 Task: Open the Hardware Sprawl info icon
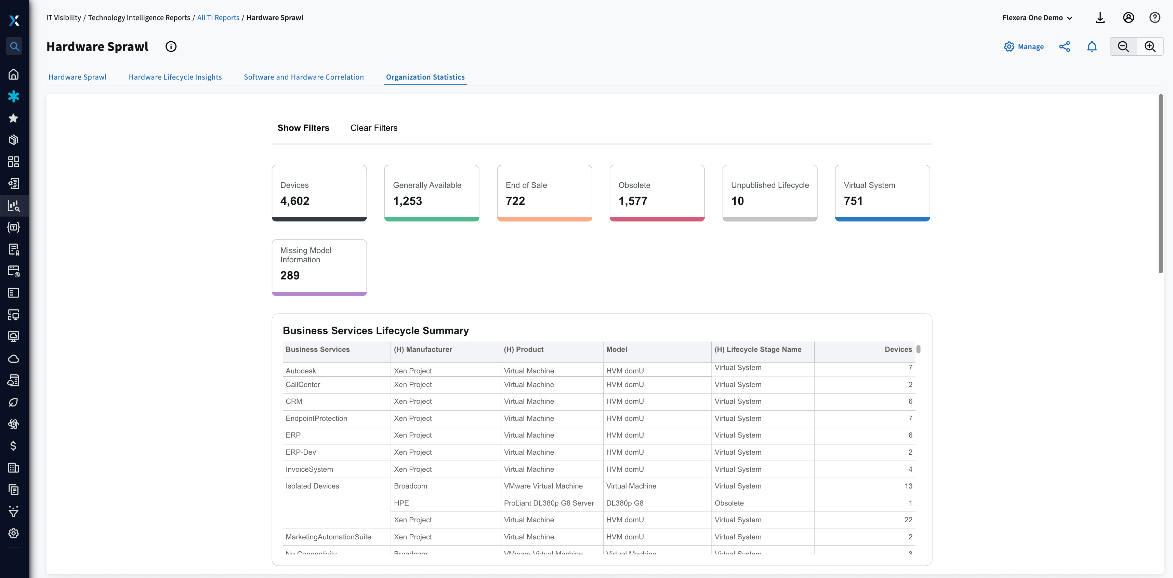pos(171,46)
